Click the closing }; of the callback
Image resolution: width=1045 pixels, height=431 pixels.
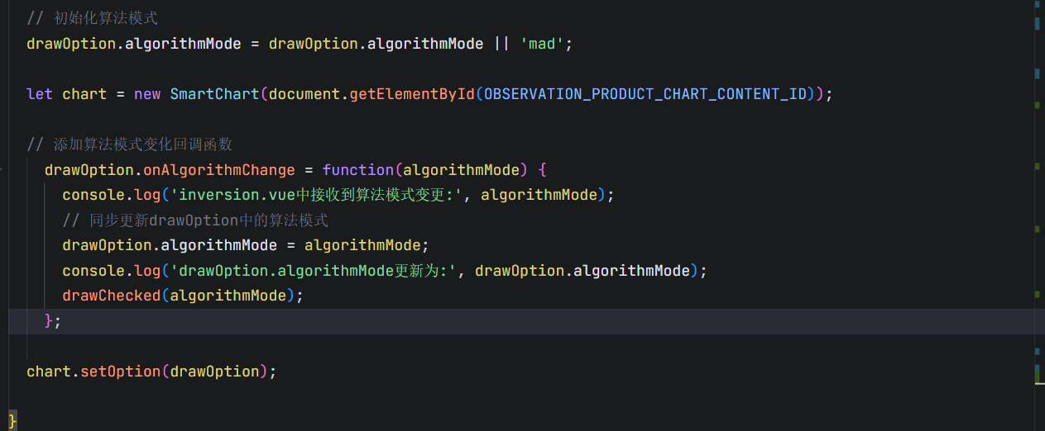pos(53,321)
